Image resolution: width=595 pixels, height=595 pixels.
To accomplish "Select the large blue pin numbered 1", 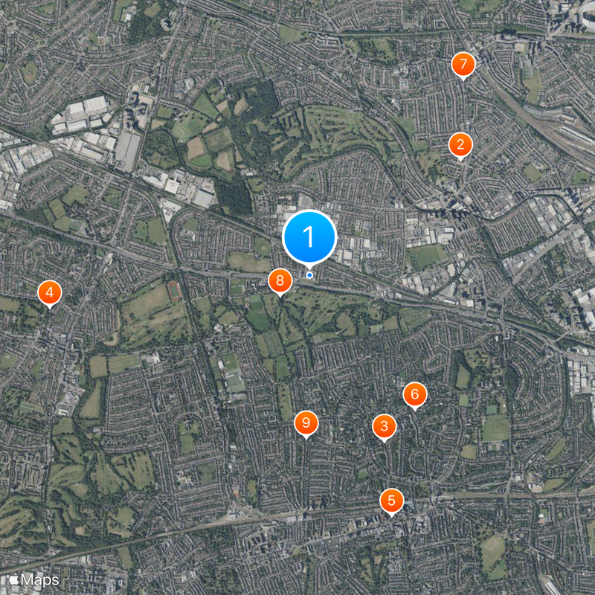I will (309, 237).
